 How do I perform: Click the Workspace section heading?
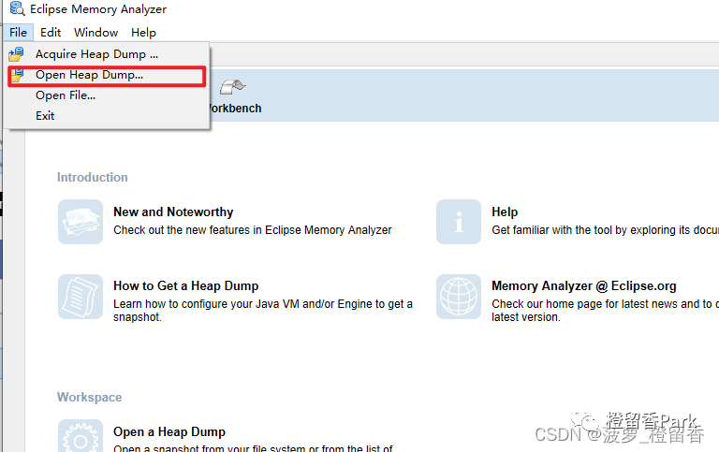(90, 397)
